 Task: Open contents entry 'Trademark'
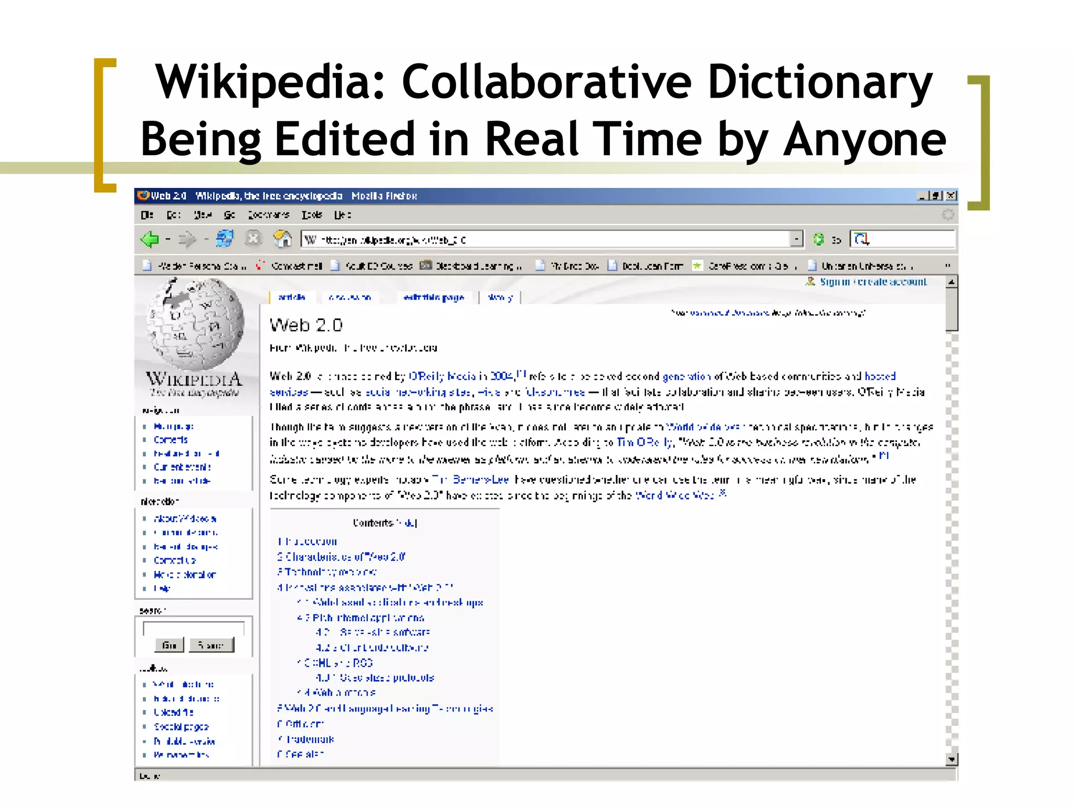point(305,739)
